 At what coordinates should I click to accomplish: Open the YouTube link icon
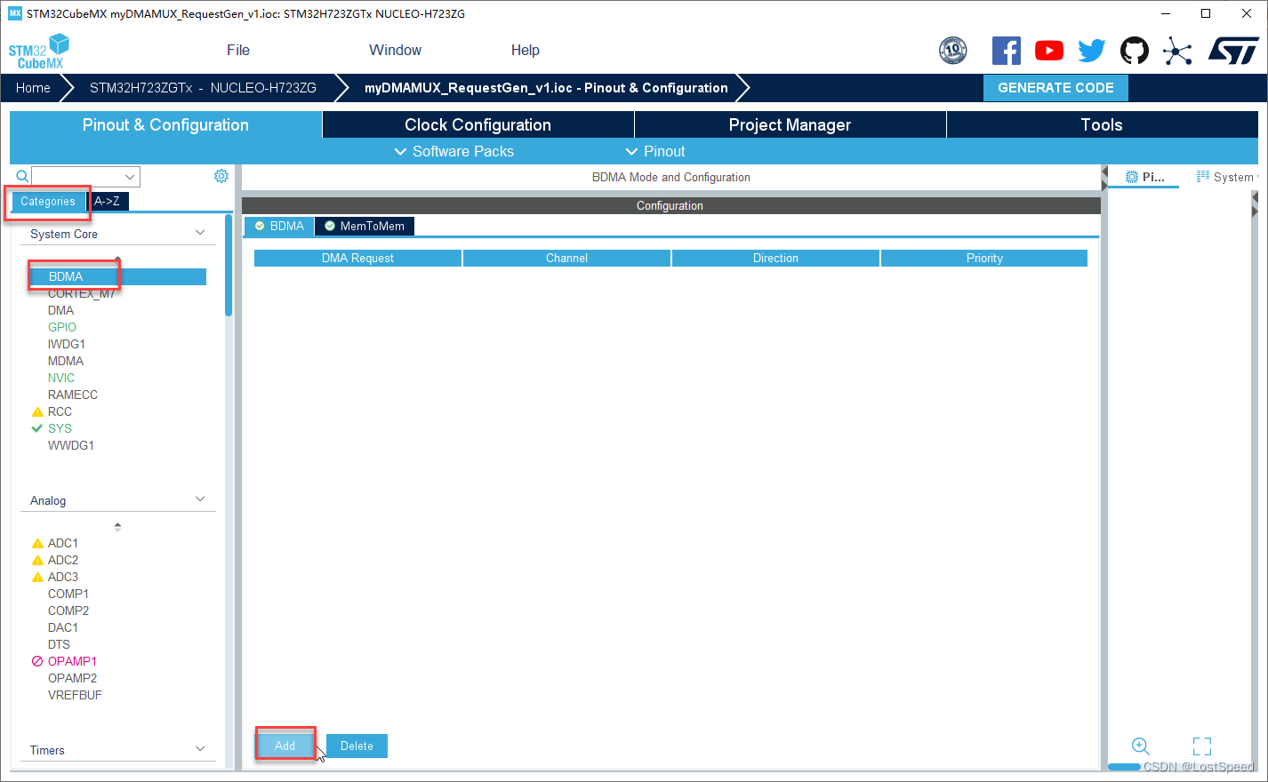[x=1049, y=51]
